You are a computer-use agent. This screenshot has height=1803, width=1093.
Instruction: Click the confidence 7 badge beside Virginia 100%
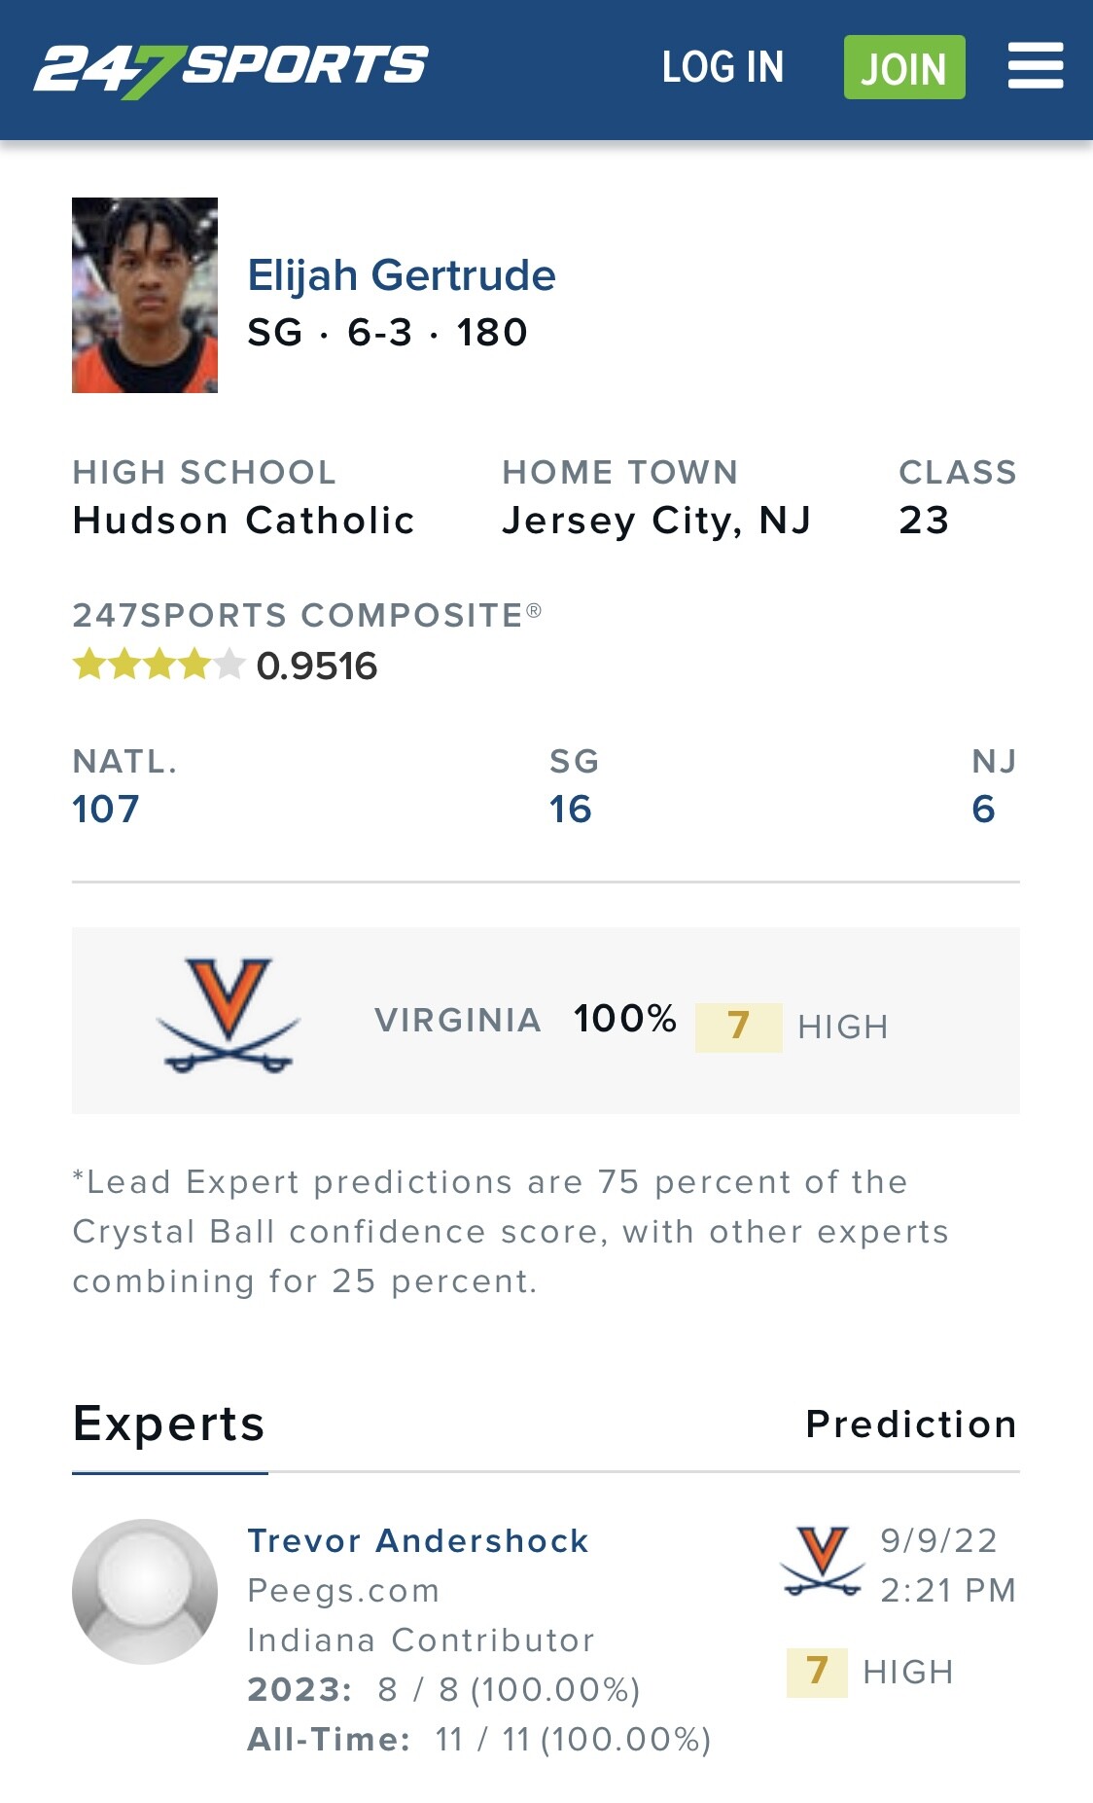coord(738,1026)
